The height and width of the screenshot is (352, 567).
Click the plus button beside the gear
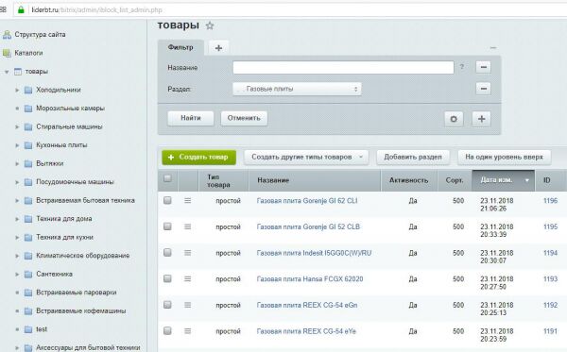click(481, 119)
